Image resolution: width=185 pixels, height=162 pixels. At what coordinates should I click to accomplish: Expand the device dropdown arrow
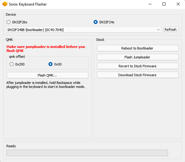click(x=158, y=30)
